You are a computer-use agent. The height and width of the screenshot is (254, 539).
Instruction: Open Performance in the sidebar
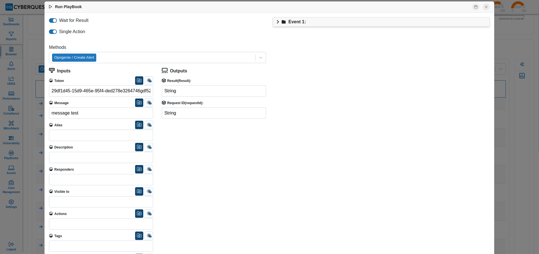tap(11, 96)
